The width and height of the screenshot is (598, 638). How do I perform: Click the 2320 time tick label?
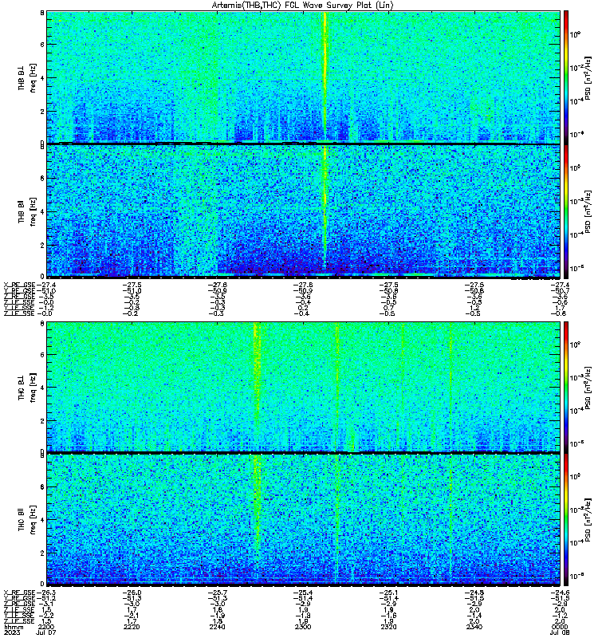pyautogui.click(x=388, y=627)
